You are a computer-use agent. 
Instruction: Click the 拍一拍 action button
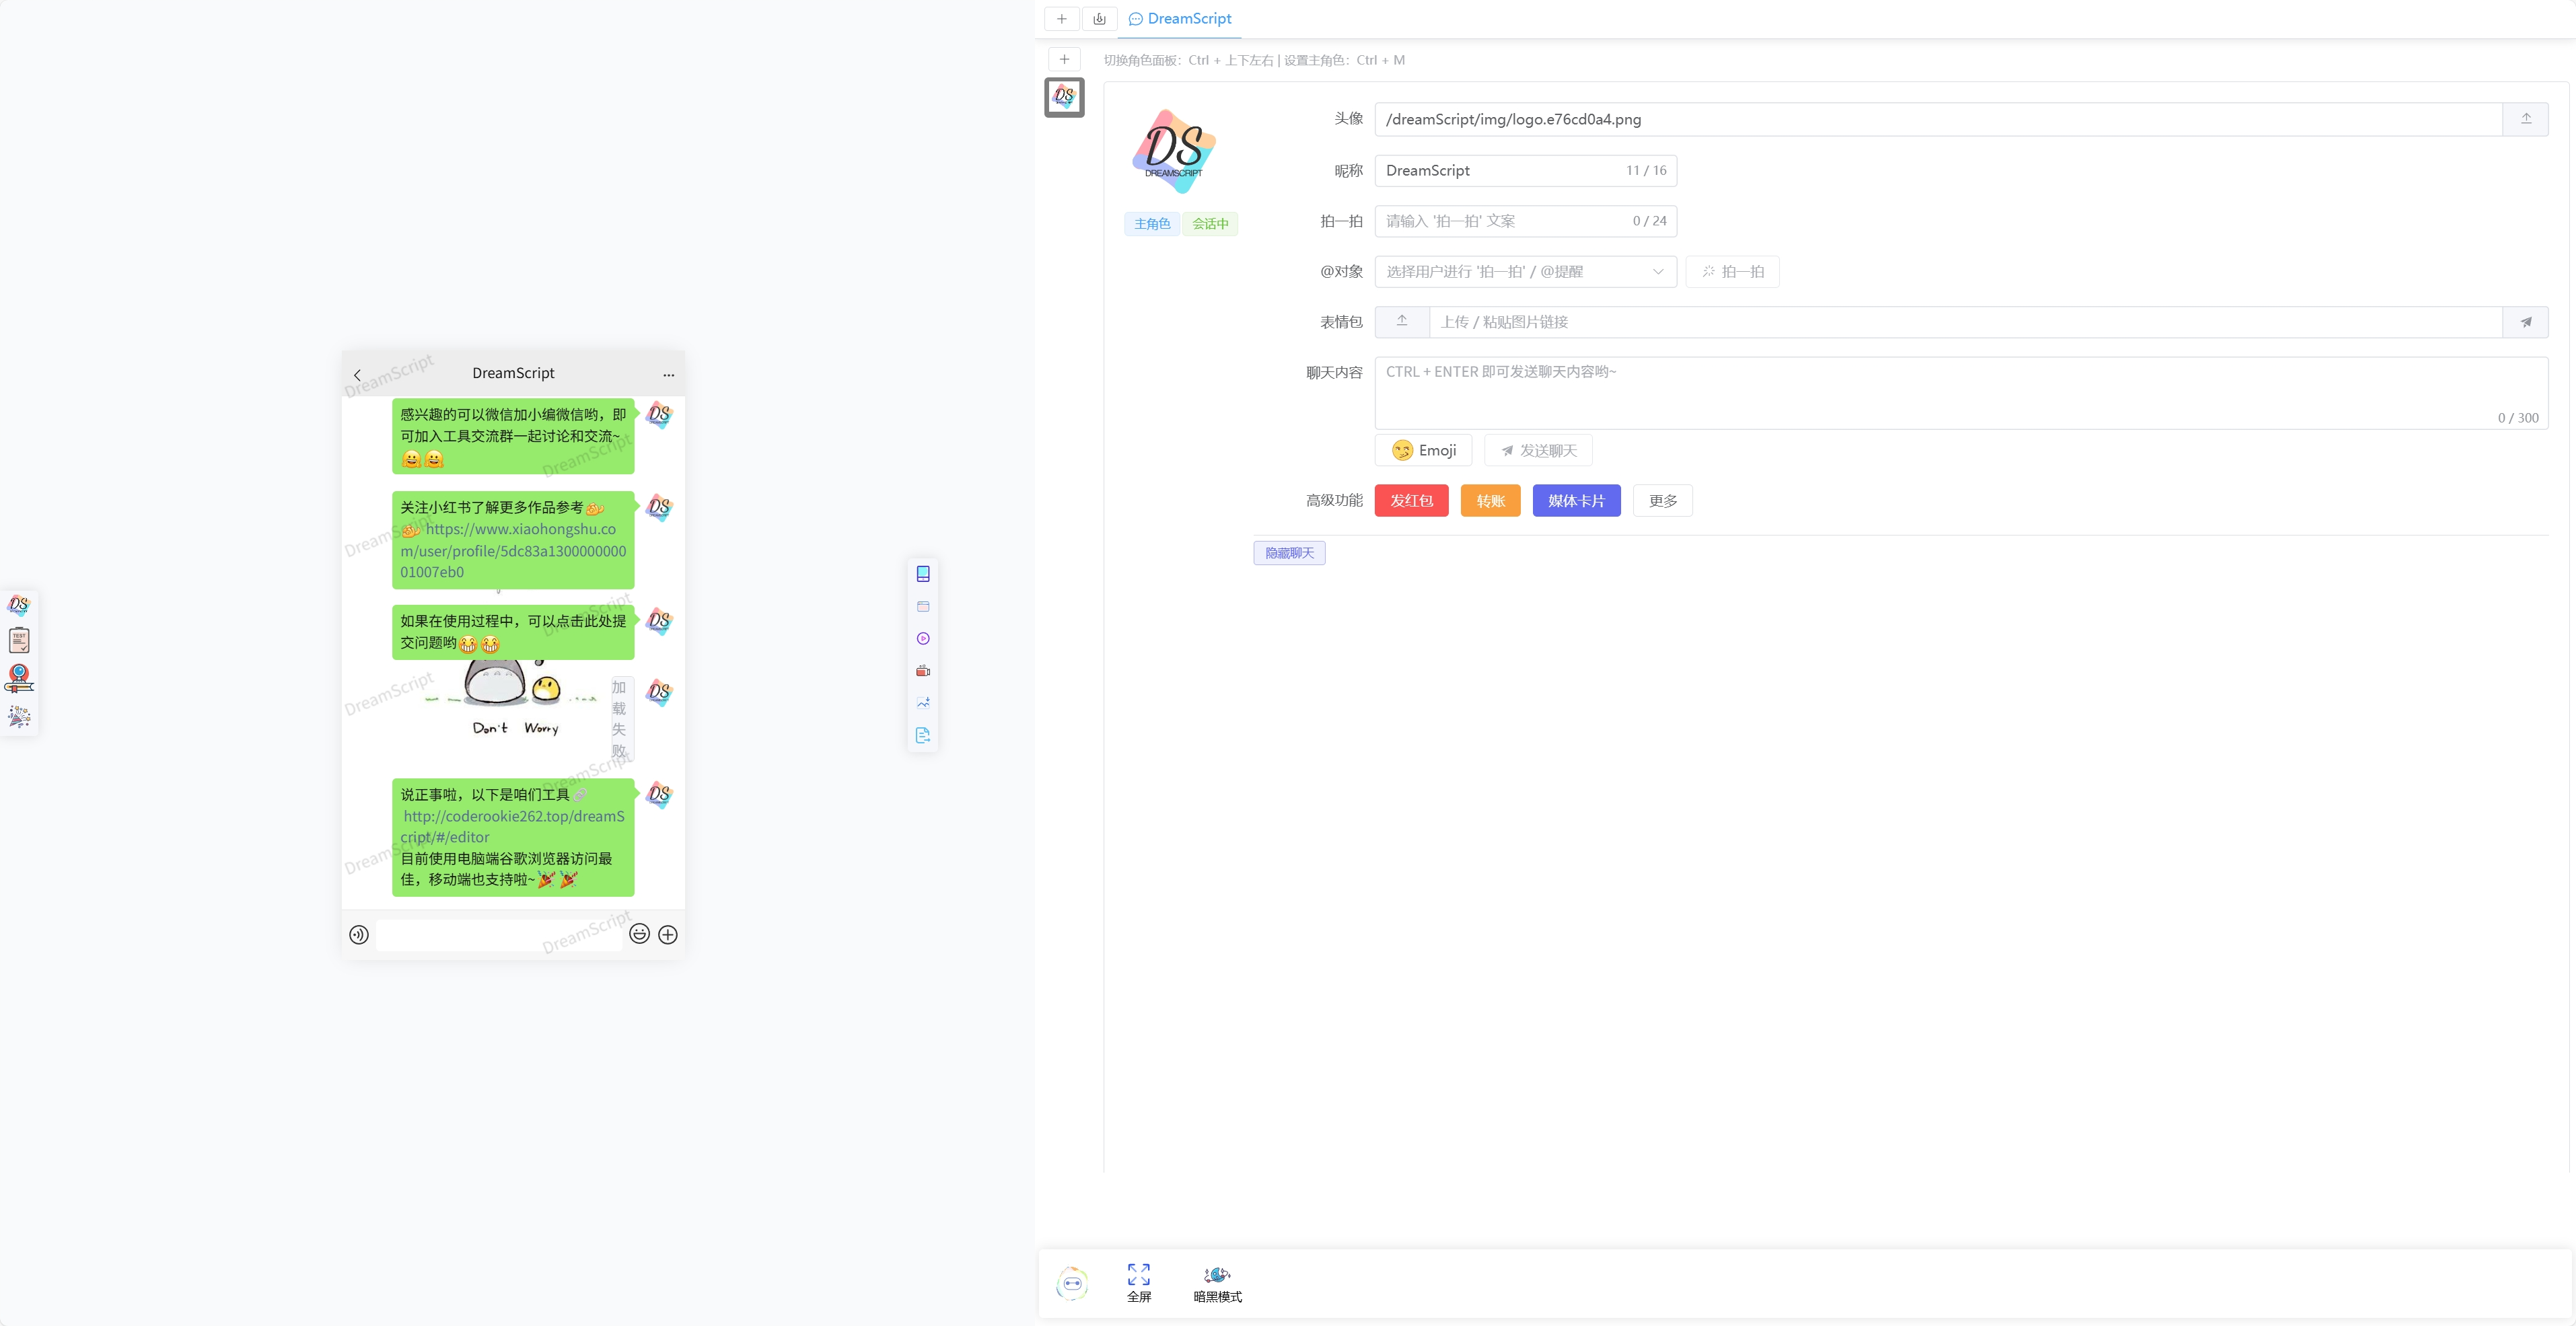click(x=1732, y=272)
